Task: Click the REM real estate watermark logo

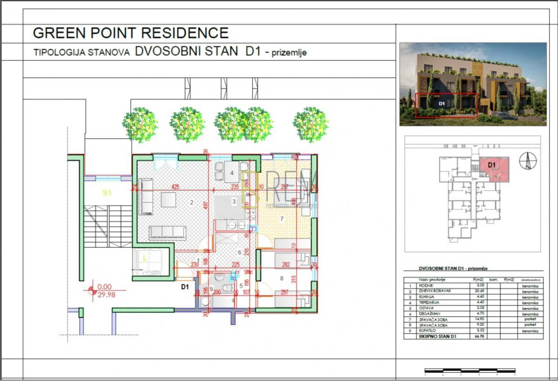Action: pyautogui.click(x=279, y=188)
